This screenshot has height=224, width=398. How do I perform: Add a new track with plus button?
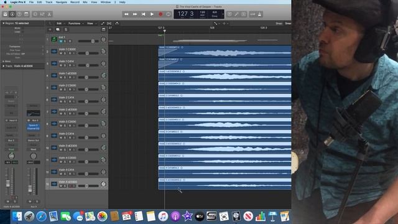coord(50,30)
